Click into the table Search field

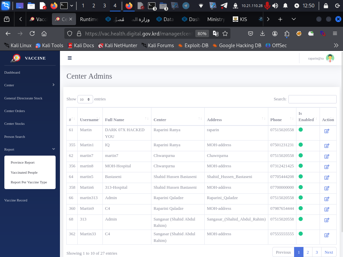312,99
